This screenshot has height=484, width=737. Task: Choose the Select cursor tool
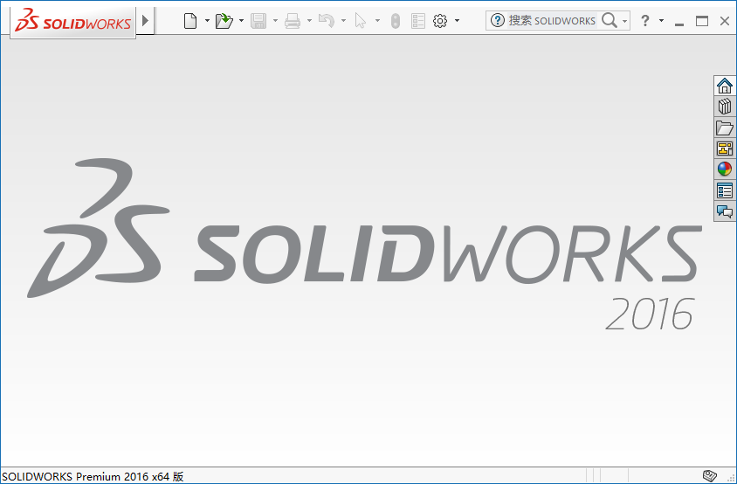pyautogui.click(x=361, y=21)
